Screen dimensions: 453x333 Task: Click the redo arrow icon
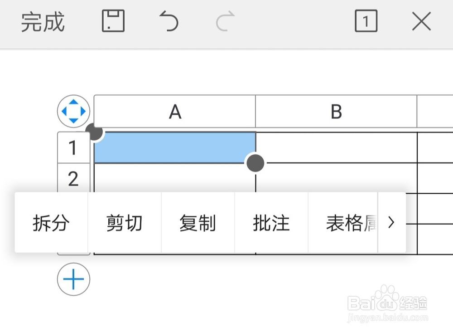tap(225, 22)
